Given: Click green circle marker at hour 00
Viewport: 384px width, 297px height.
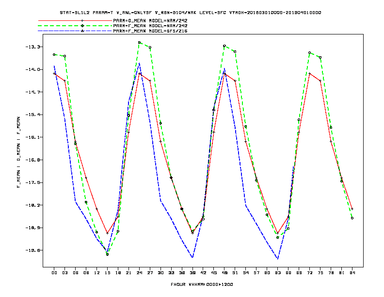Looking at the screenshot, I should [x=54, y=55].
